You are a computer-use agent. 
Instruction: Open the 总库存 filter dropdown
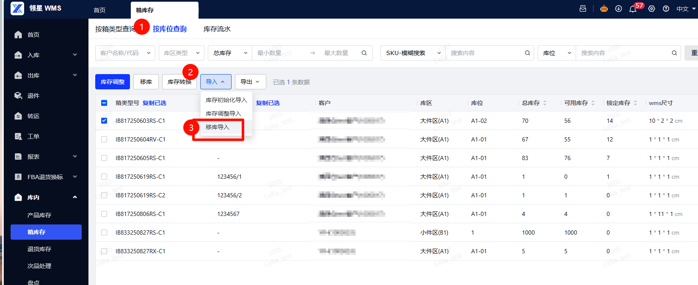tap(230, 53)
